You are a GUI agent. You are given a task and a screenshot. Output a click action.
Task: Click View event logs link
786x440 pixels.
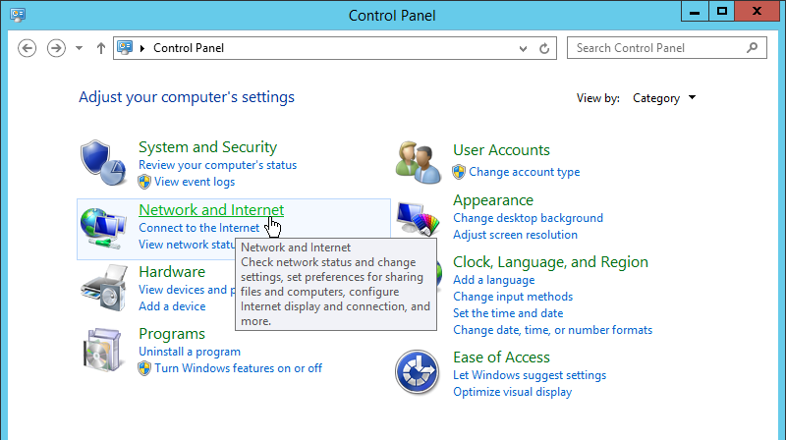click(194, 182)
